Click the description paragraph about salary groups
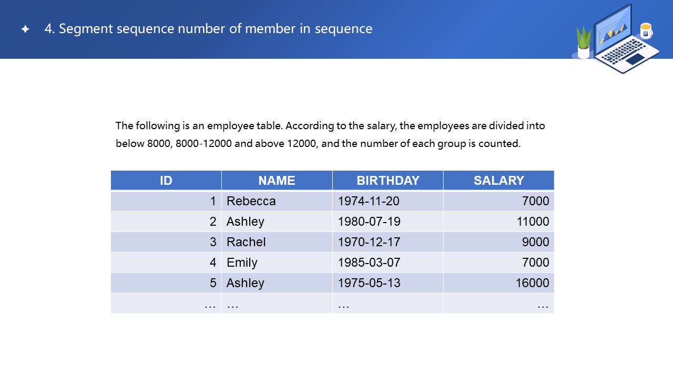The width and height of the screenshot is (673, 378). (330, 134)
